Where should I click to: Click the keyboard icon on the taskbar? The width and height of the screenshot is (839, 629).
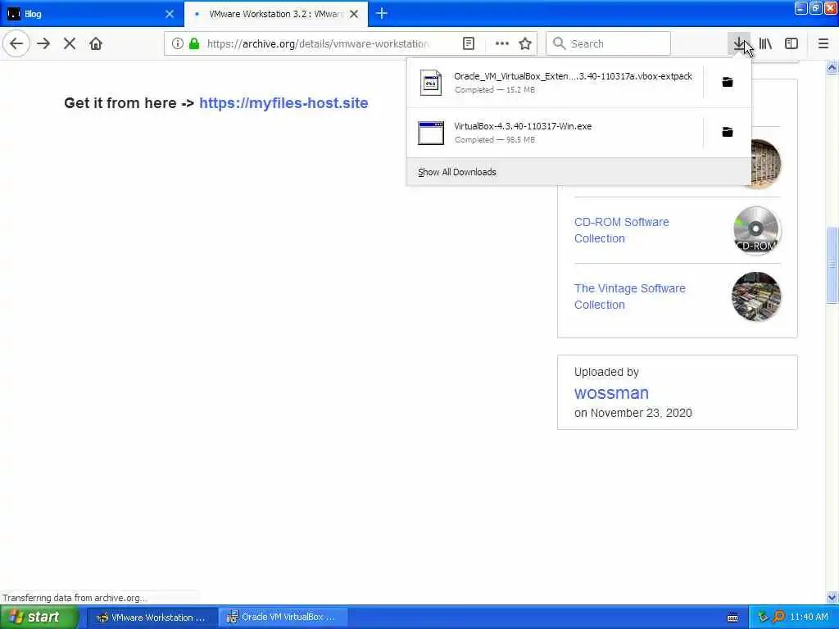pyautogui.click(x=732, y=618)
